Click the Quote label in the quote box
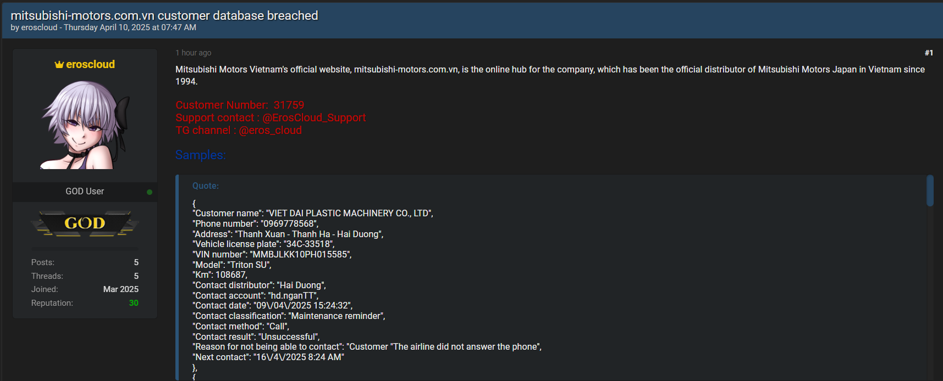This screenshot has width=943, height=381. 206,186
